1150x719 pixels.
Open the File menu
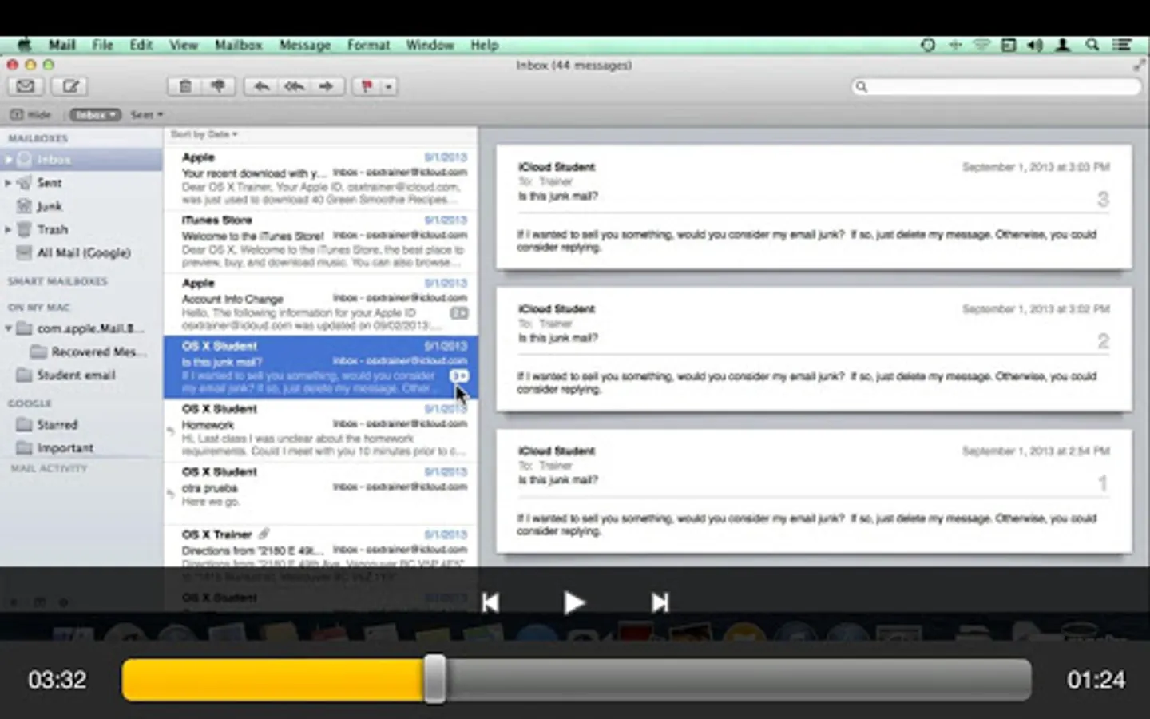(x=102, y=45)
